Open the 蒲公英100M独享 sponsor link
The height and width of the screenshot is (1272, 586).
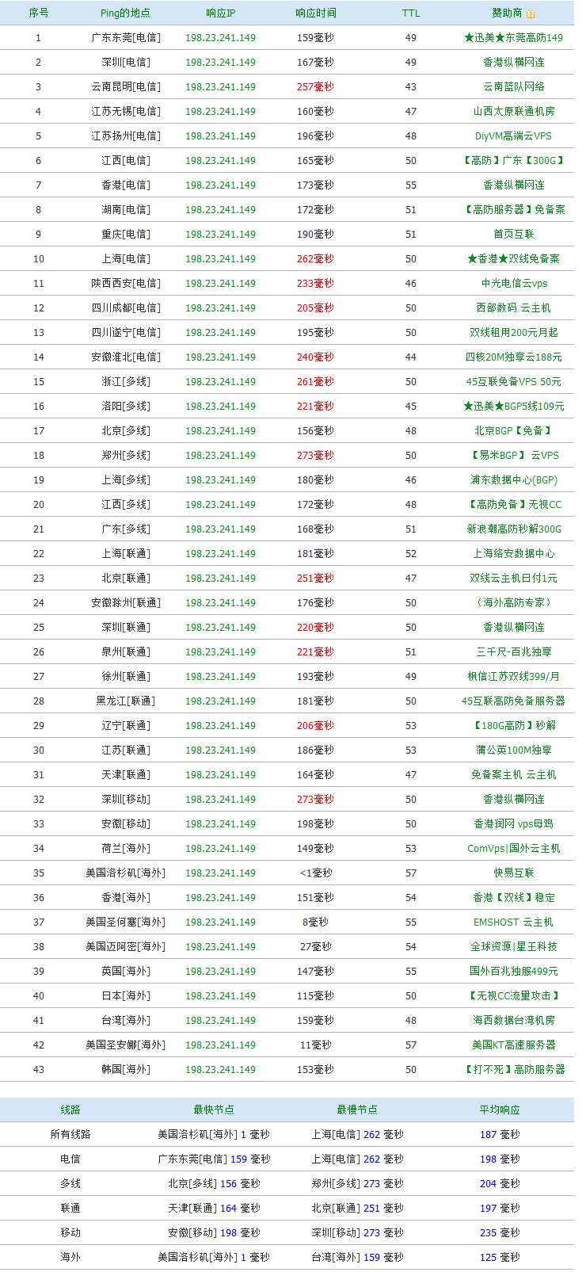coord(513,751)
